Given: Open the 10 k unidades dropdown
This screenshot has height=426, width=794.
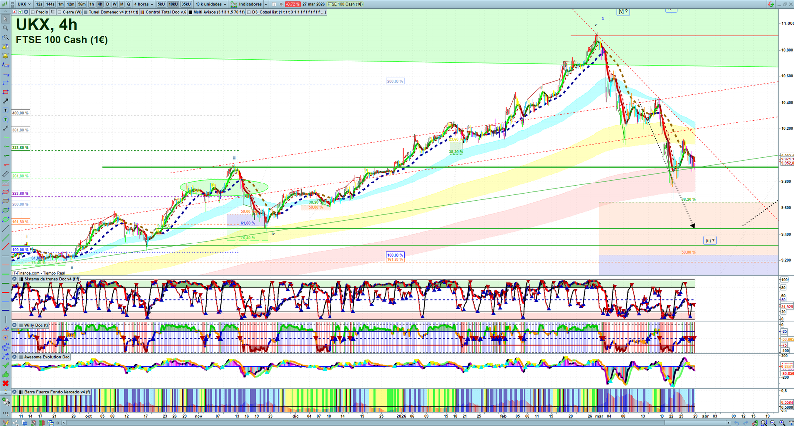Looking at the screenshot, I should pyautogui.click(x=210, y=4).
